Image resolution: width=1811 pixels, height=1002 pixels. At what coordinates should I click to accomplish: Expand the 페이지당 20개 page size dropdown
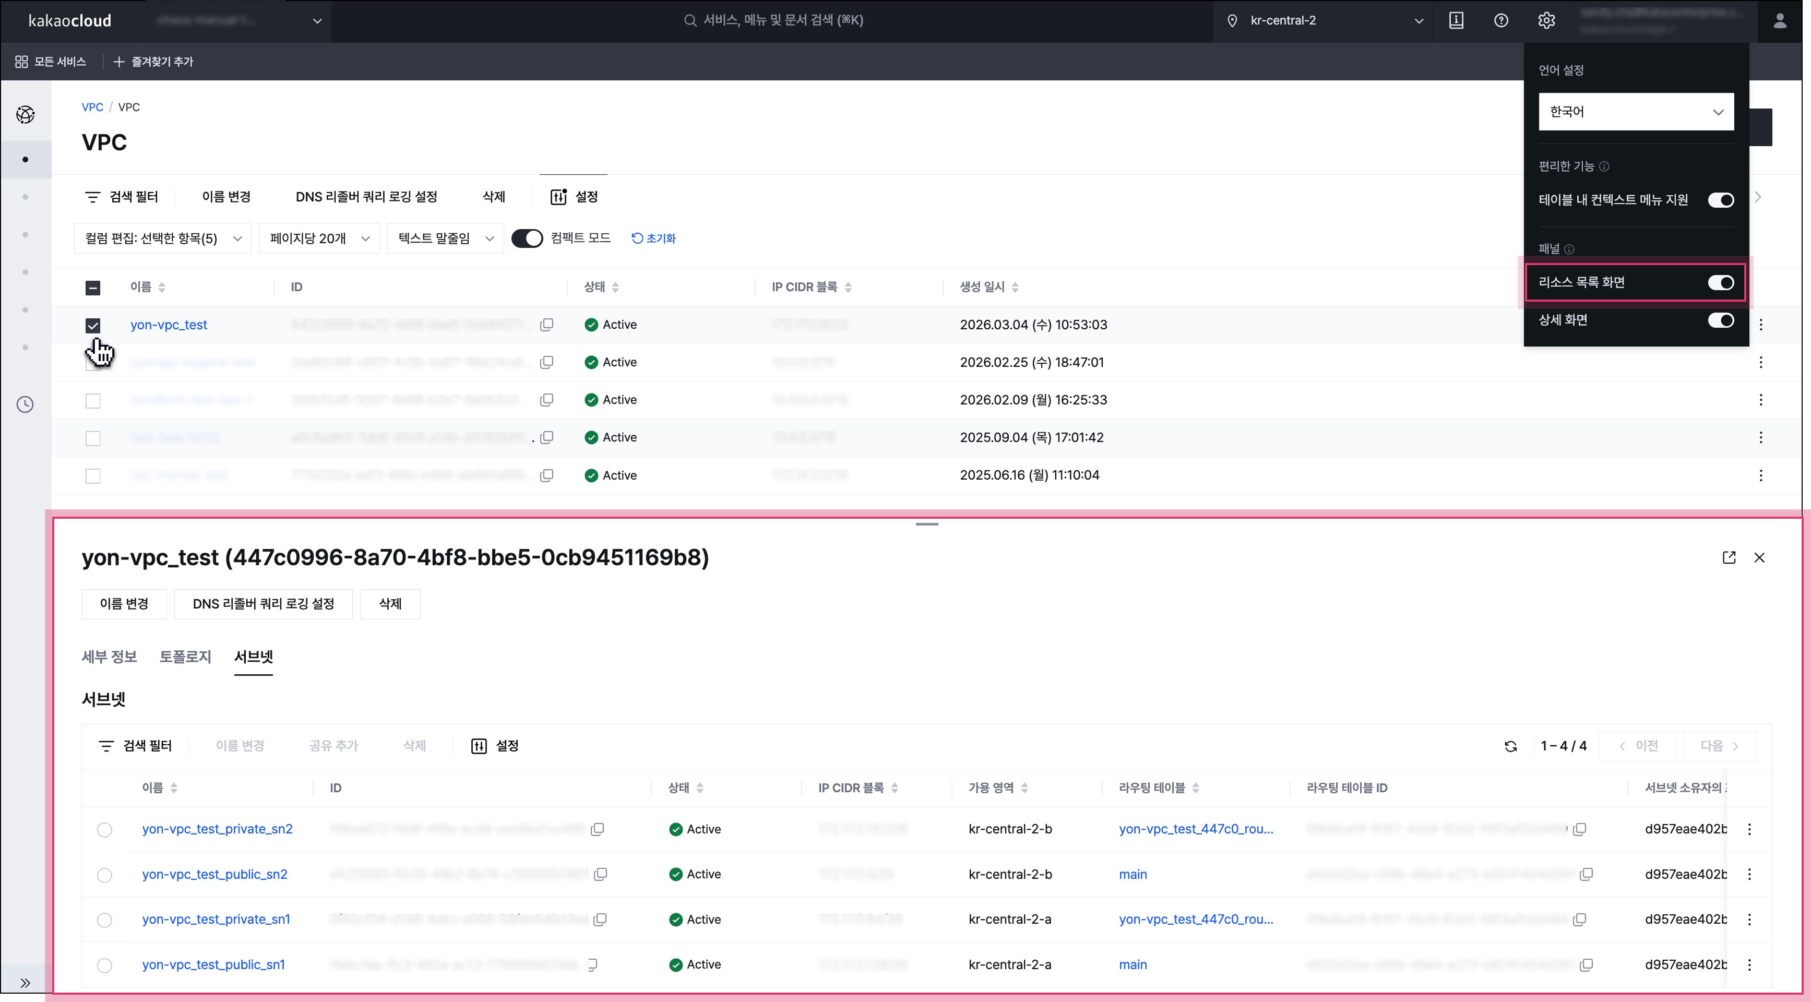tap(319, 238)
